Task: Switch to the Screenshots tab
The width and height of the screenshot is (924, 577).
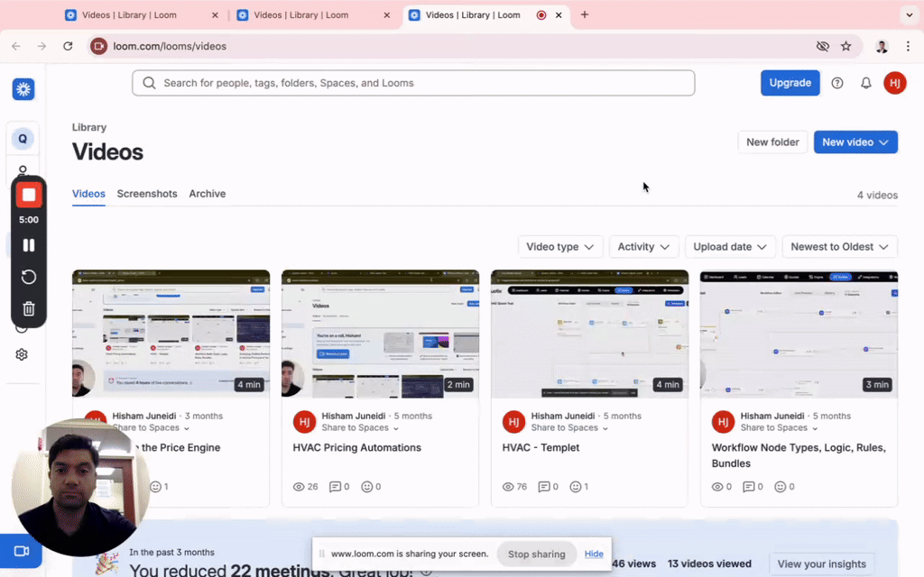Action: click(x=147, y=194)
